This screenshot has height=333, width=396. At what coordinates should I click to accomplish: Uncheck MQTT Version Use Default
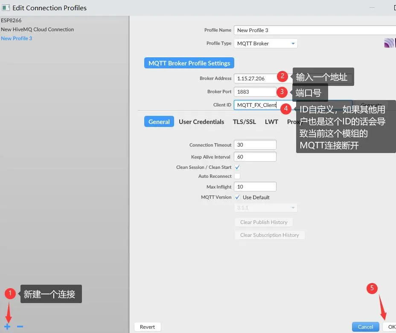point(238,197)
